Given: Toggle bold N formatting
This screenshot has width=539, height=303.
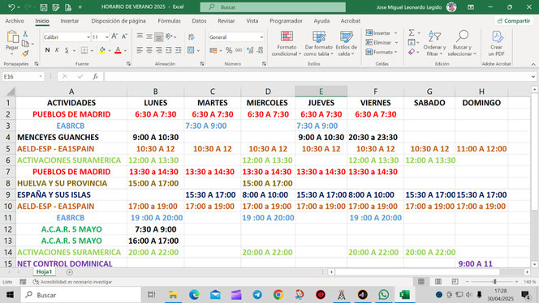Looking at the screenshot, I should click(x=47, y=50).
